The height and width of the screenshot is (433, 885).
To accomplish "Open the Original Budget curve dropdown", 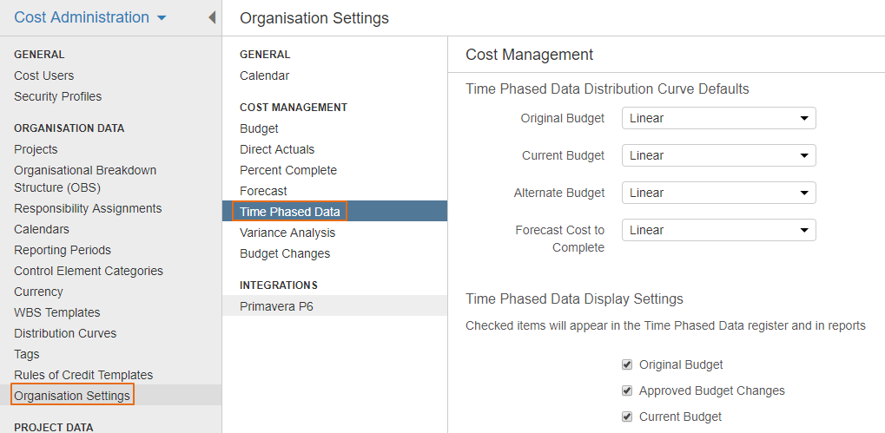I will [x=718, y=118].
